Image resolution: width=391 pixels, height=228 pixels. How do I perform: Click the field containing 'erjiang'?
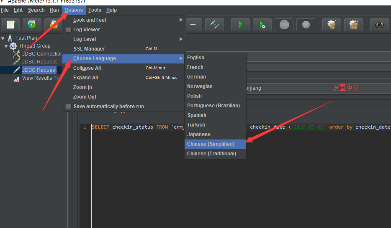[x=319, y=88]
